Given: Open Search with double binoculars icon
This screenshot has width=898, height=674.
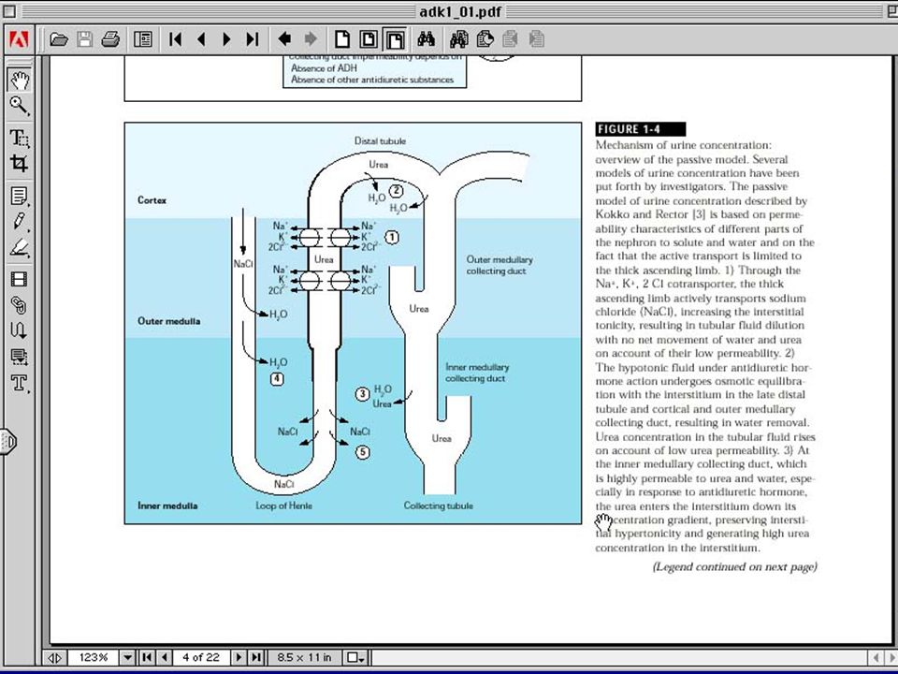Looking at the screenshot, I should [458, 39].
